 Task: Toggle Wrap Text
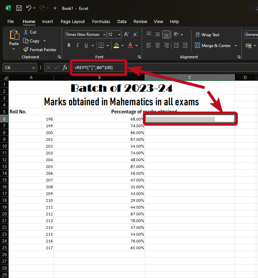[x=207, y=35]
